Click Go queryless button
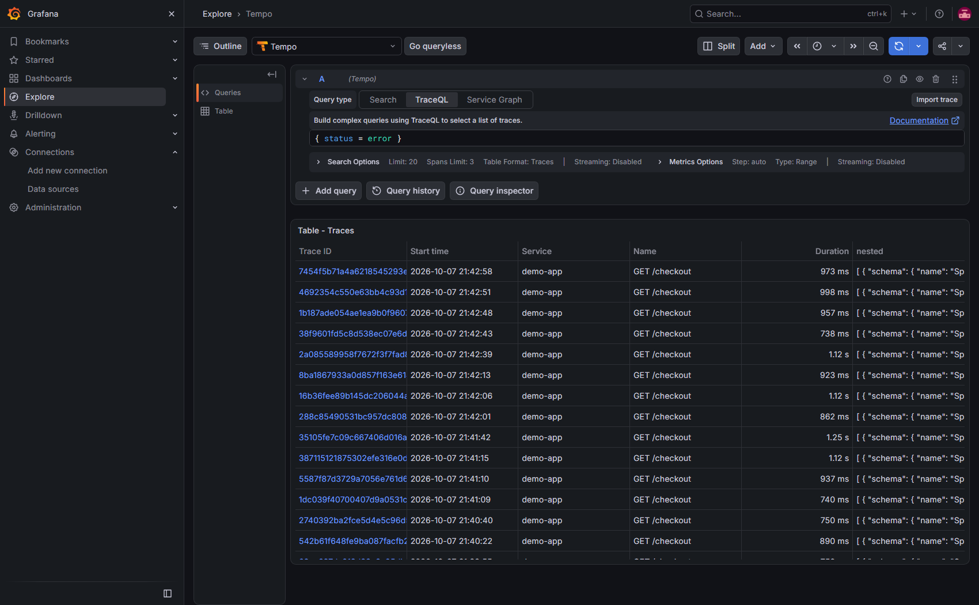The height and width of the screenshot is (605, 979). [435, 46]
